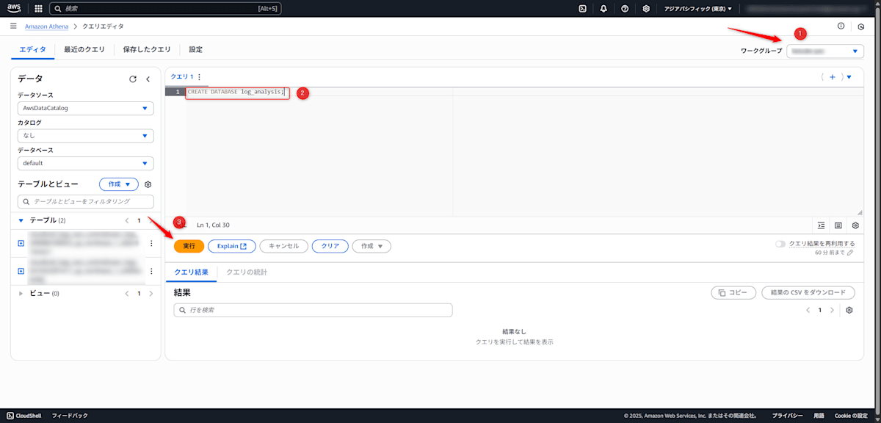881x423 pixels.
Task: Open the help question mark menu
Action: [625, 9]
